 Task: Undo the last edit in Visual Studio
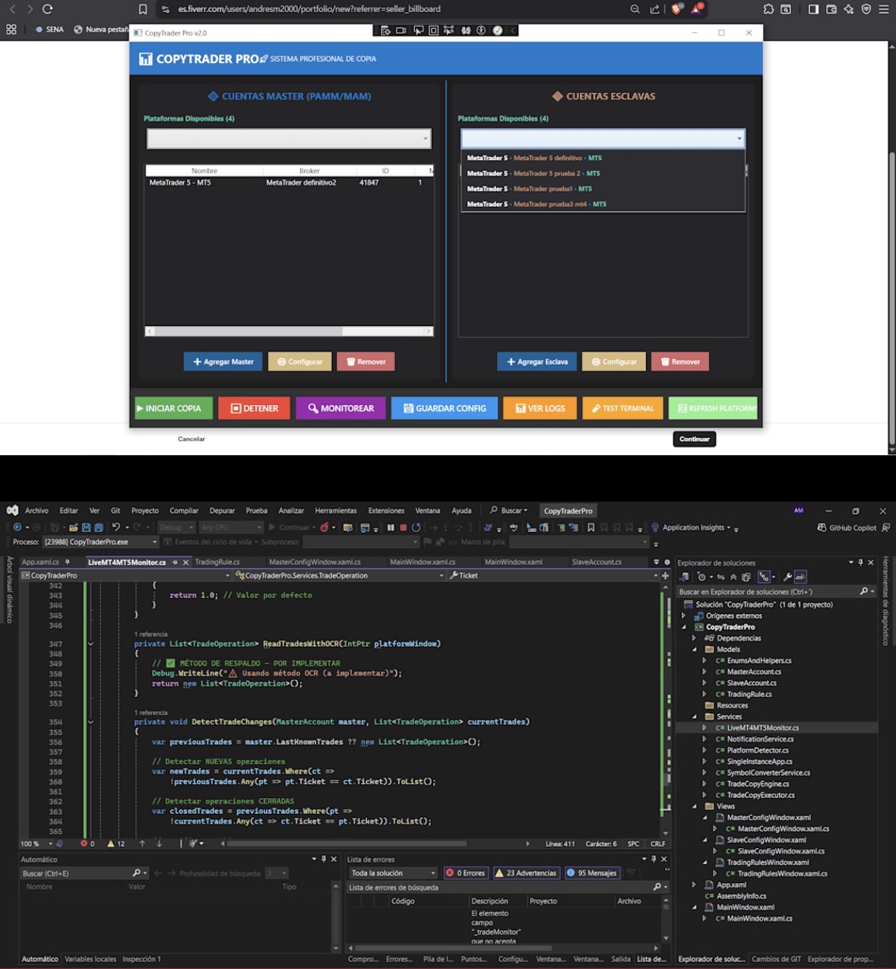click(x=116, y=527)
